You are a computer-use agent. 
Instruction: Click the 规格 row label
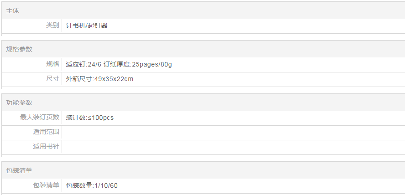[52, 64]
